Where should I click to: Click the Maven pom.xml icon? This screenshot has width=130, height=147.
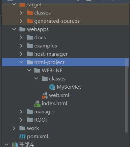coord(22,136)
